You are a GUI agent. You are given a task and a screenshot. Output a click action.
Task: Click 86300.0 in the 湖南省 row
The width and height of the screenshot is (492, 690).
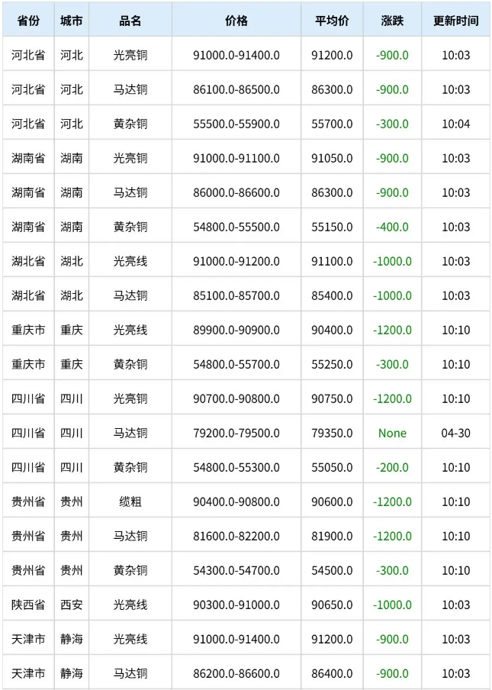point(332,193)
